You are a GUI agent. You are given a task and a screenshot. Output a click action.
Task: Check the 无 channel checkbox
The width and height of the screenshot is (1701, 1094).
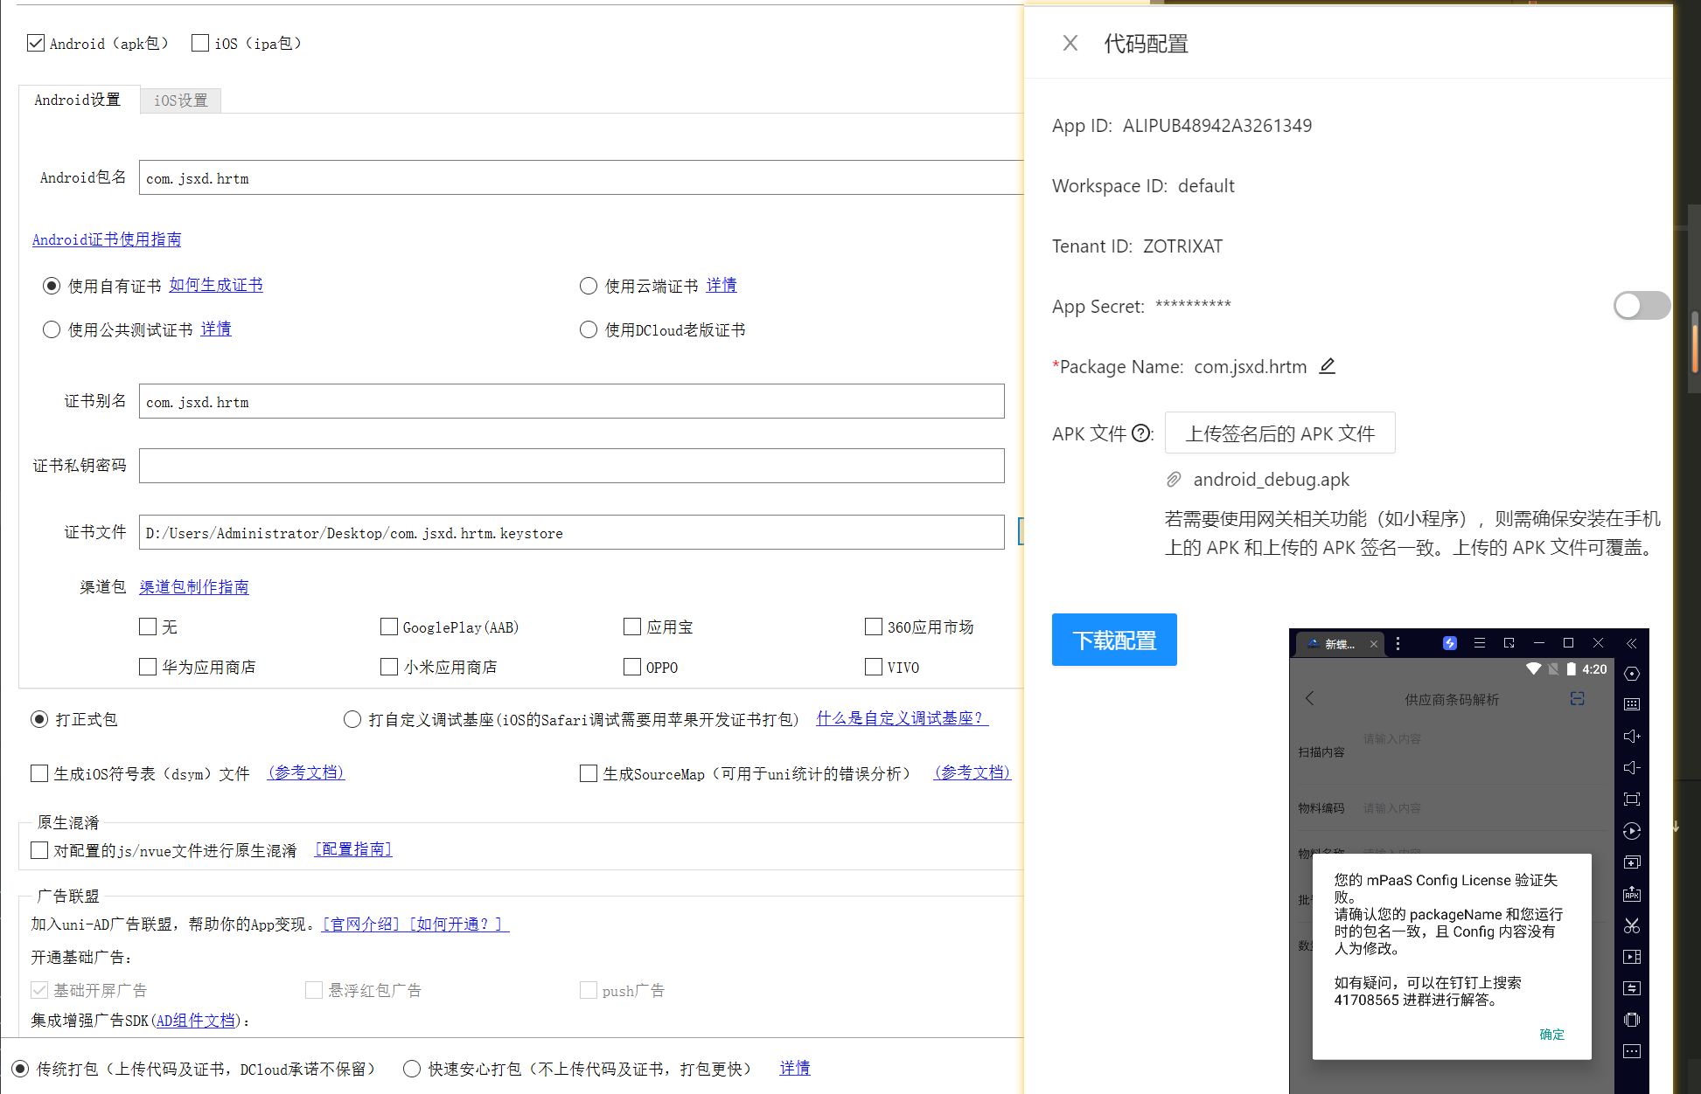tap(148, 627)
